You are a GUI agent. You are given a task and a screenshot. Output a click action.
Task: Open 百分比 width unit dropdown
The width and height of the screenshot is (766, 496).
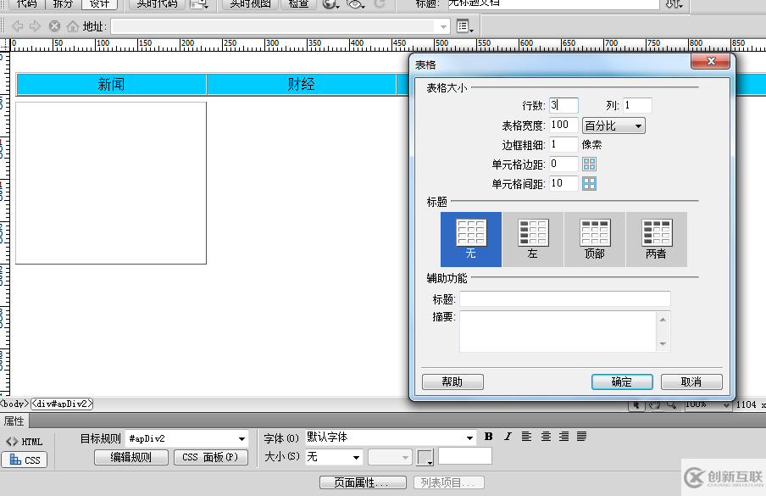click(613, 126)
